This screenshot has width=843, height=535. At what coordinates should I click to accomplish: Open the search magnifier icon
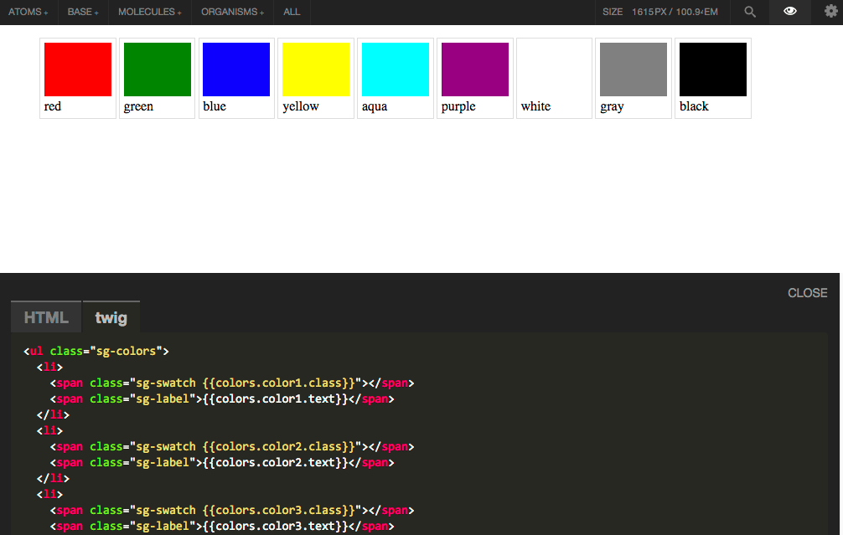pyautogui.click(x=749, y=13)
